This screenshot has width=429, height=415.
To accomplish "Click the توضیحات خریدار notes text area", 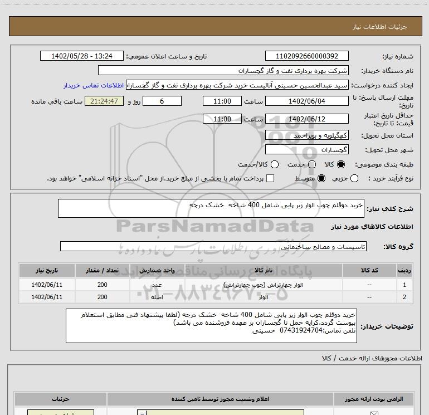I will point(211,326).
